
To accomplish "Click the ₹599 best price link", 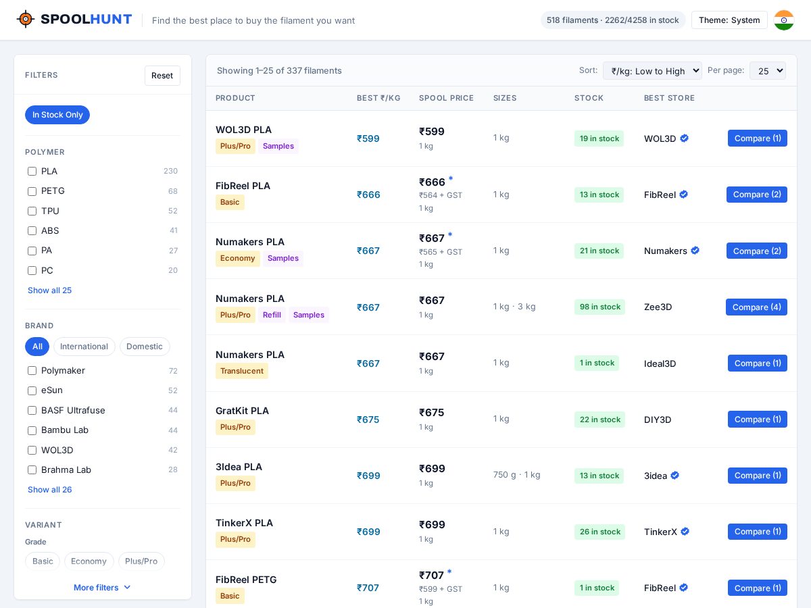I will tap(368, 138).
